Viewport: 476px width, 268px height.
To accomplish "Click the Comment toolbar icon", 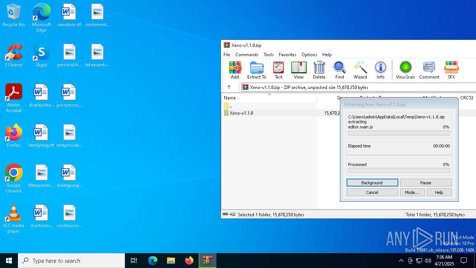I will 429,70.
